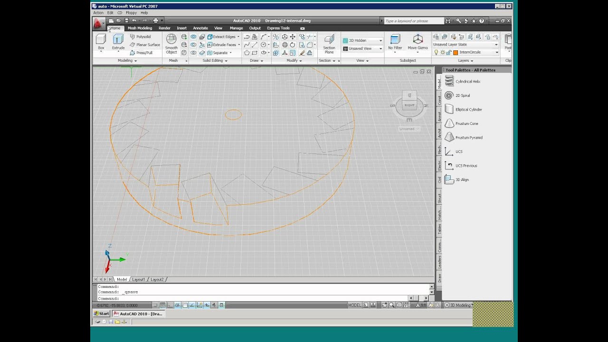Toggle the layer freeze sun icon

click(442, 52)
